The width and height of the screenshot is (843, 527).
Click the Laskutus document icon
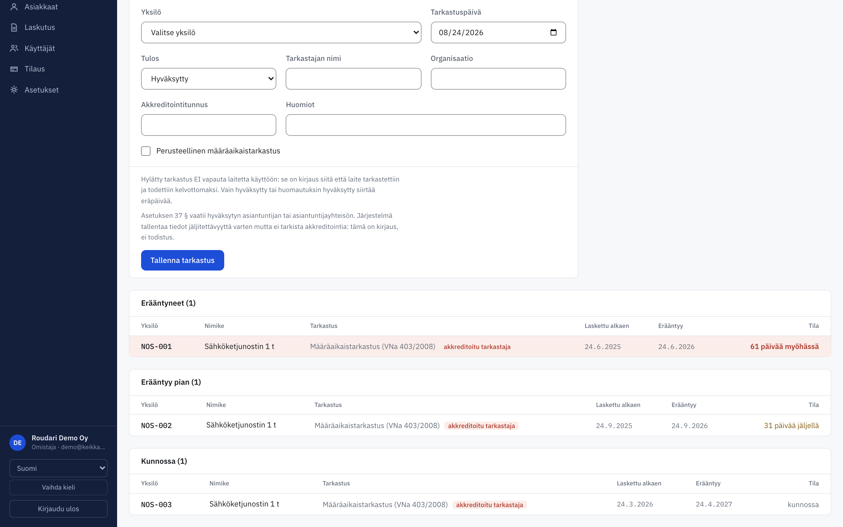14,28
